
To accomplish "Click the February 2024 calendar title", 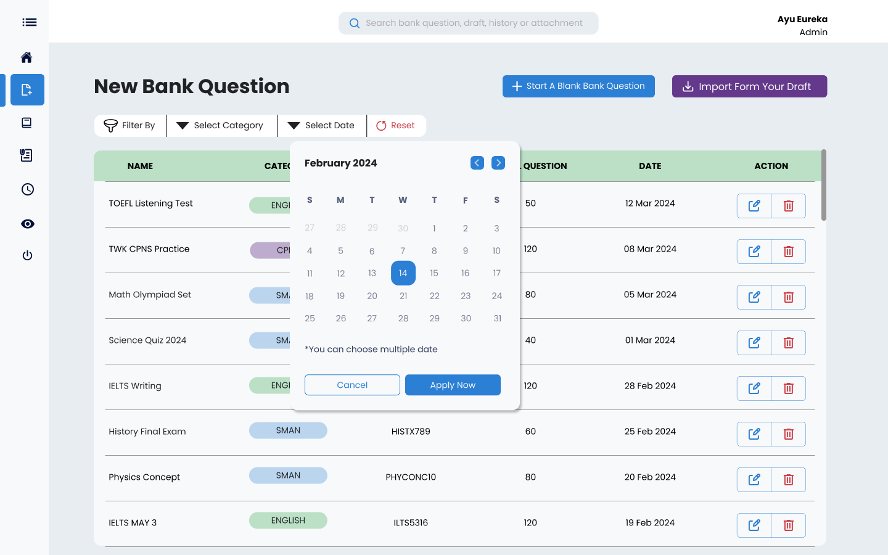I will [x=340, y=163].
